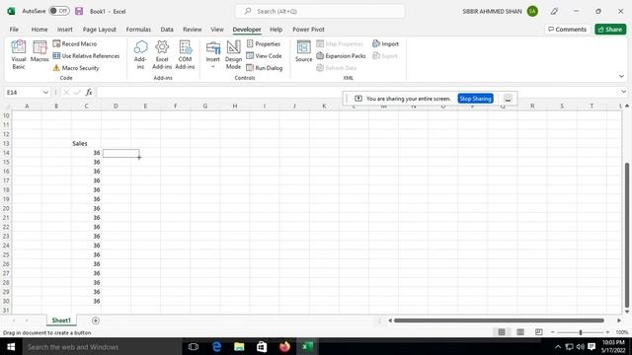632x355 pixels.
Task: Open the Help tab
Action: point(276,30)
